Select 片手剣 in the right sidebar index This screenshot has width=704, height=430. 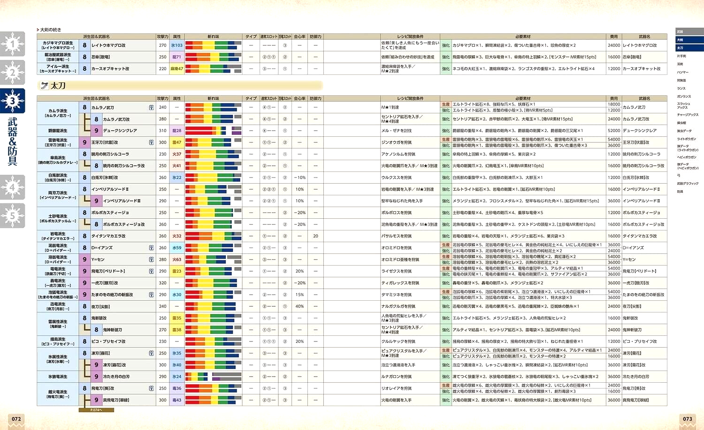coord(681,56)
